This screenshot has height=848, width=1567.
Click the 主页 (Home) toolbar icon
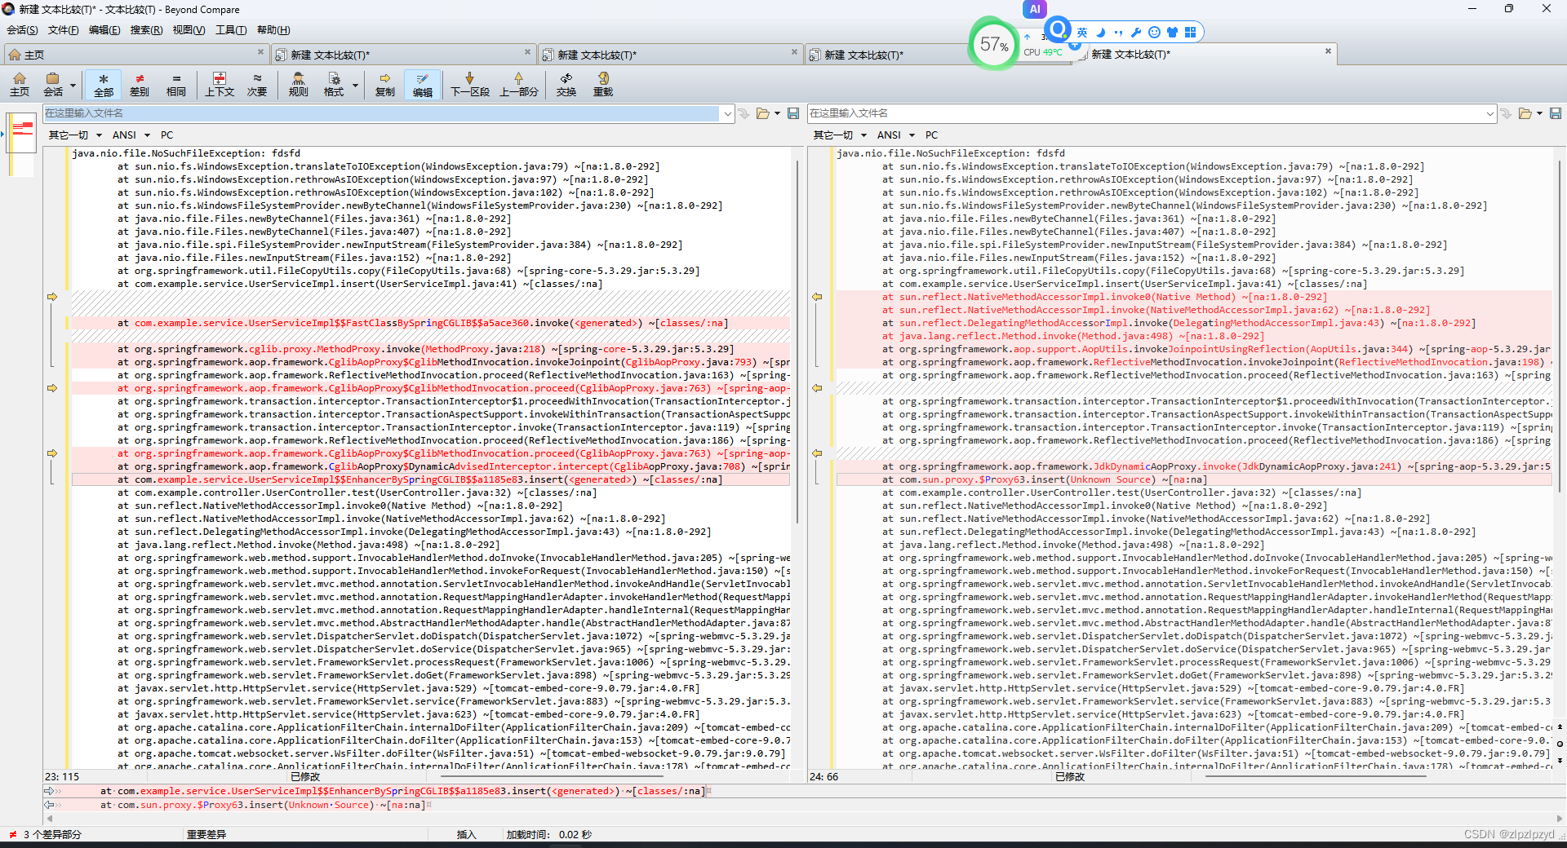click(20, 85)
